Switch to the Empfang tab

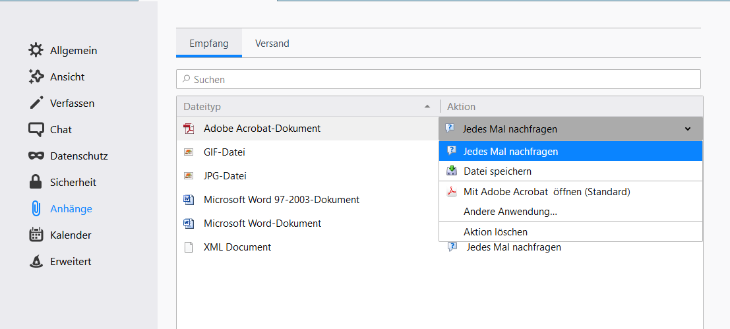(x=209, y=44)
